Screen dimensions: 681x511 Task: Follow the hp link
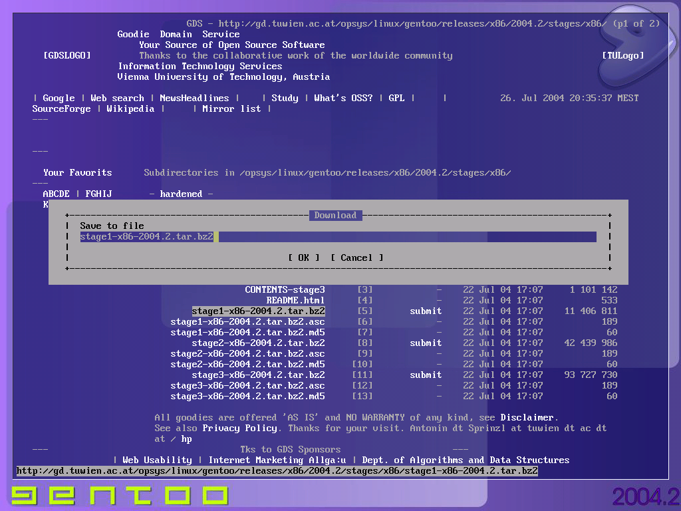point(186,439)
